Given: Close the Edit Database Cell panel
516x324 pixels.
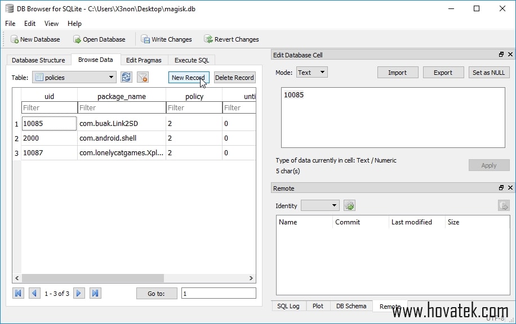Looking at the screenshot, I should click(510, 55).
